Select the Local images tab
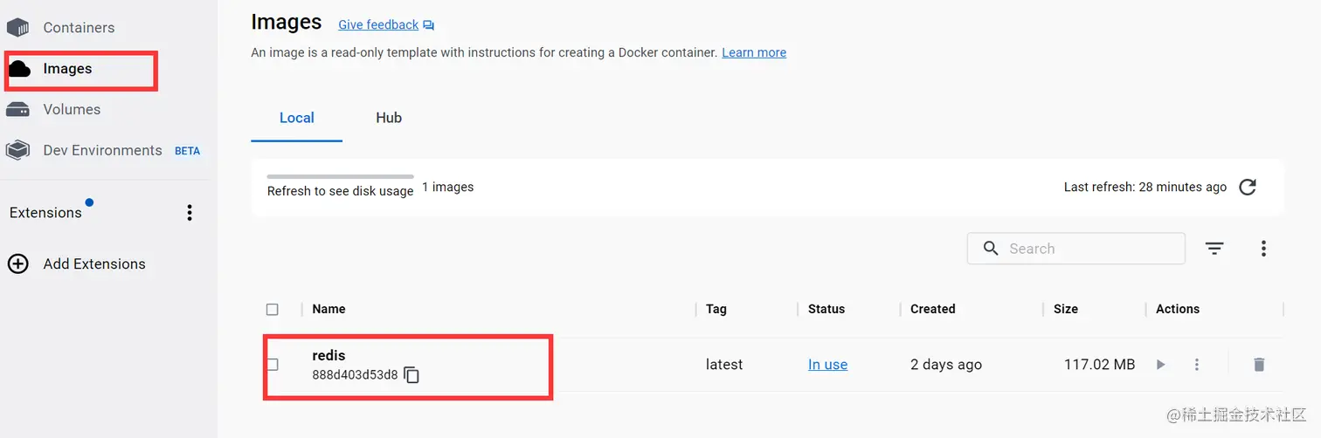The width and height of the screenshot is (1321, 438). [296, 118]
